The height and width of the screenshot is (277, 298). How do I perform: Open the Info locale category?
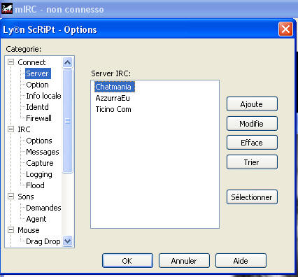43,96
